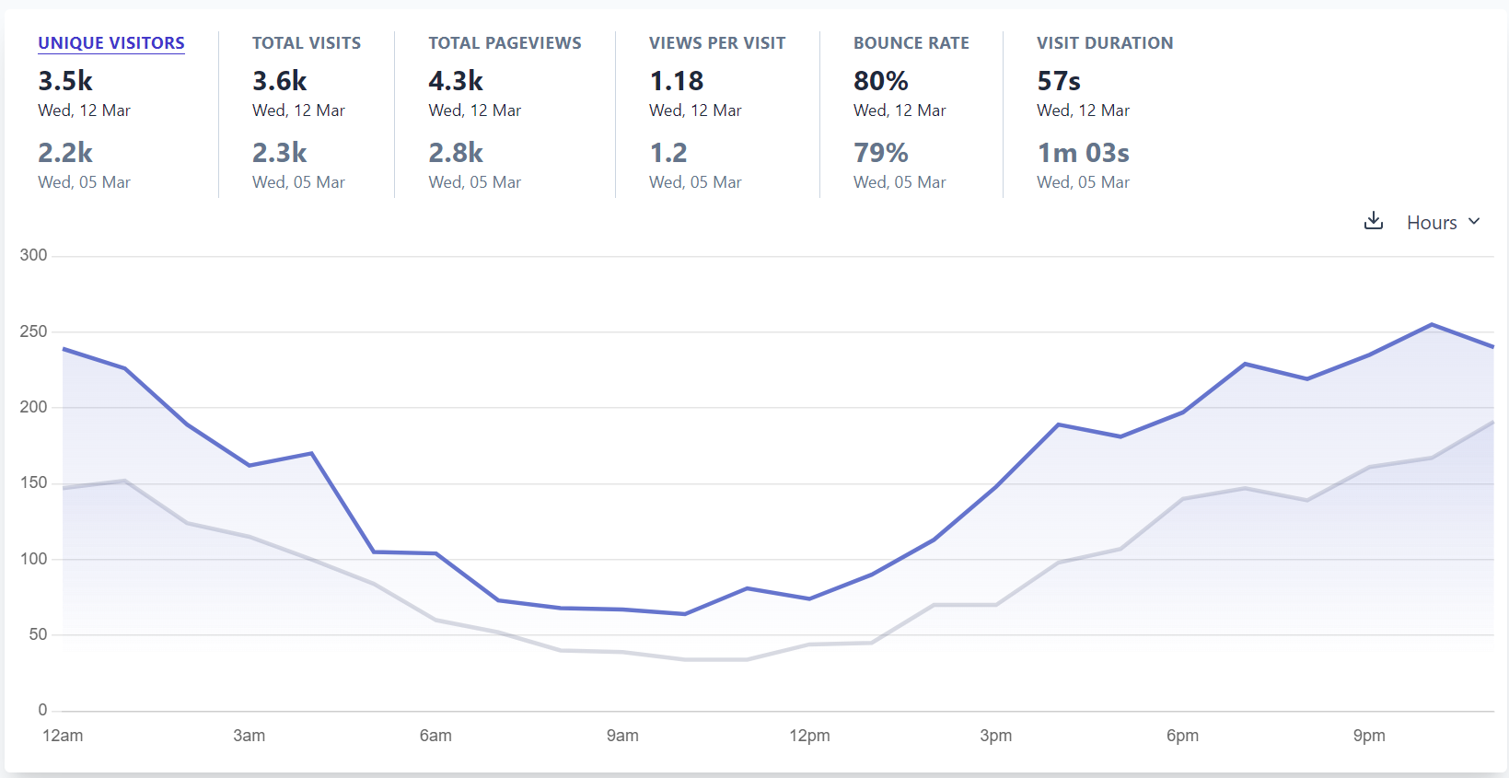Click the 2.8k pageviews comparison value
This screenshot has height=778, width=1509.
456,153
